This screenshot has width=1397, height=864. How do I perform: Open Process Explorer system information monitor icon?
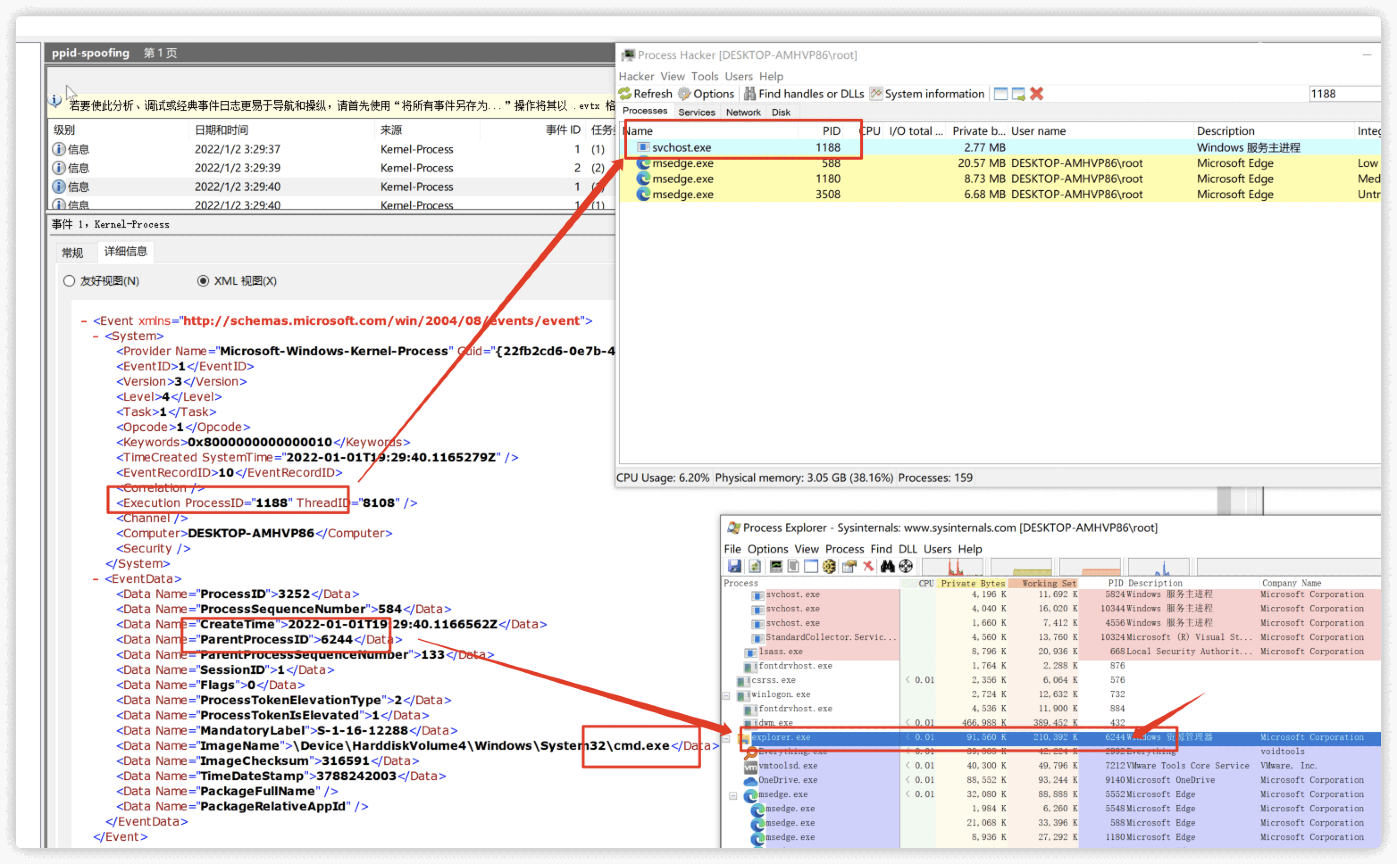pos(776,566)
